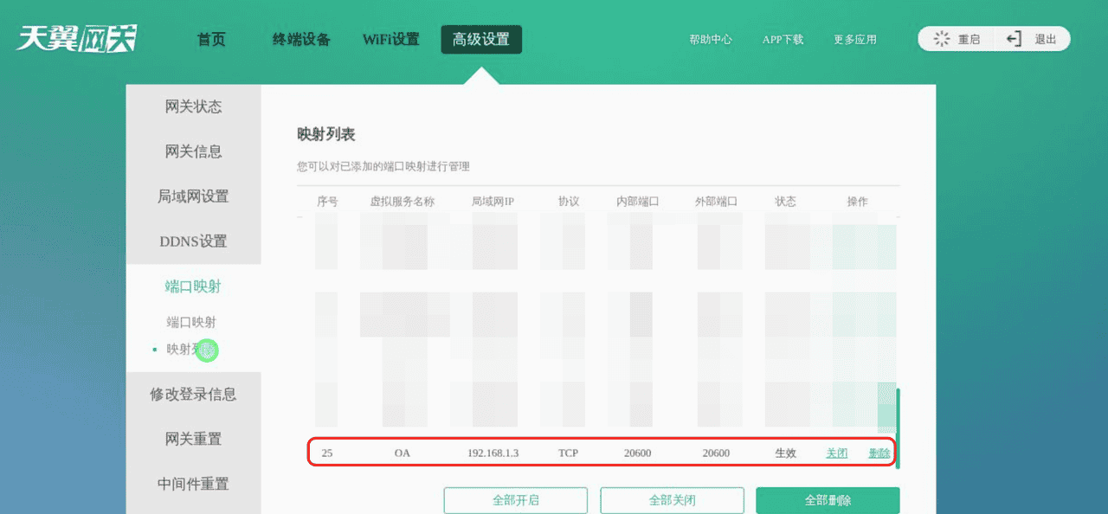Image resolution: width=1108 pixels, height=514 pixels.
Task: Select 网关重置 from the sidebar
Action: (192, 439)
